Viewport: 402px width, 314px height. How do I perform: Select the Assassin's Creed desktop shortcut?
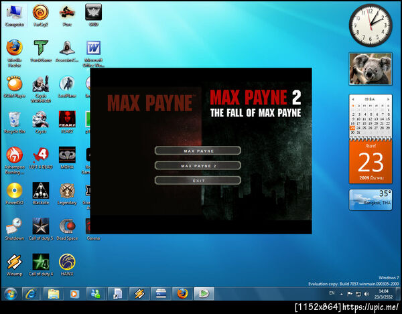coord(67,52)
